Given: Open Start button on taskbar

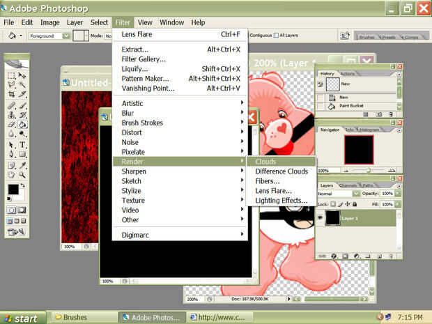Looking at the screenshot, I should (x=23, y=318).
